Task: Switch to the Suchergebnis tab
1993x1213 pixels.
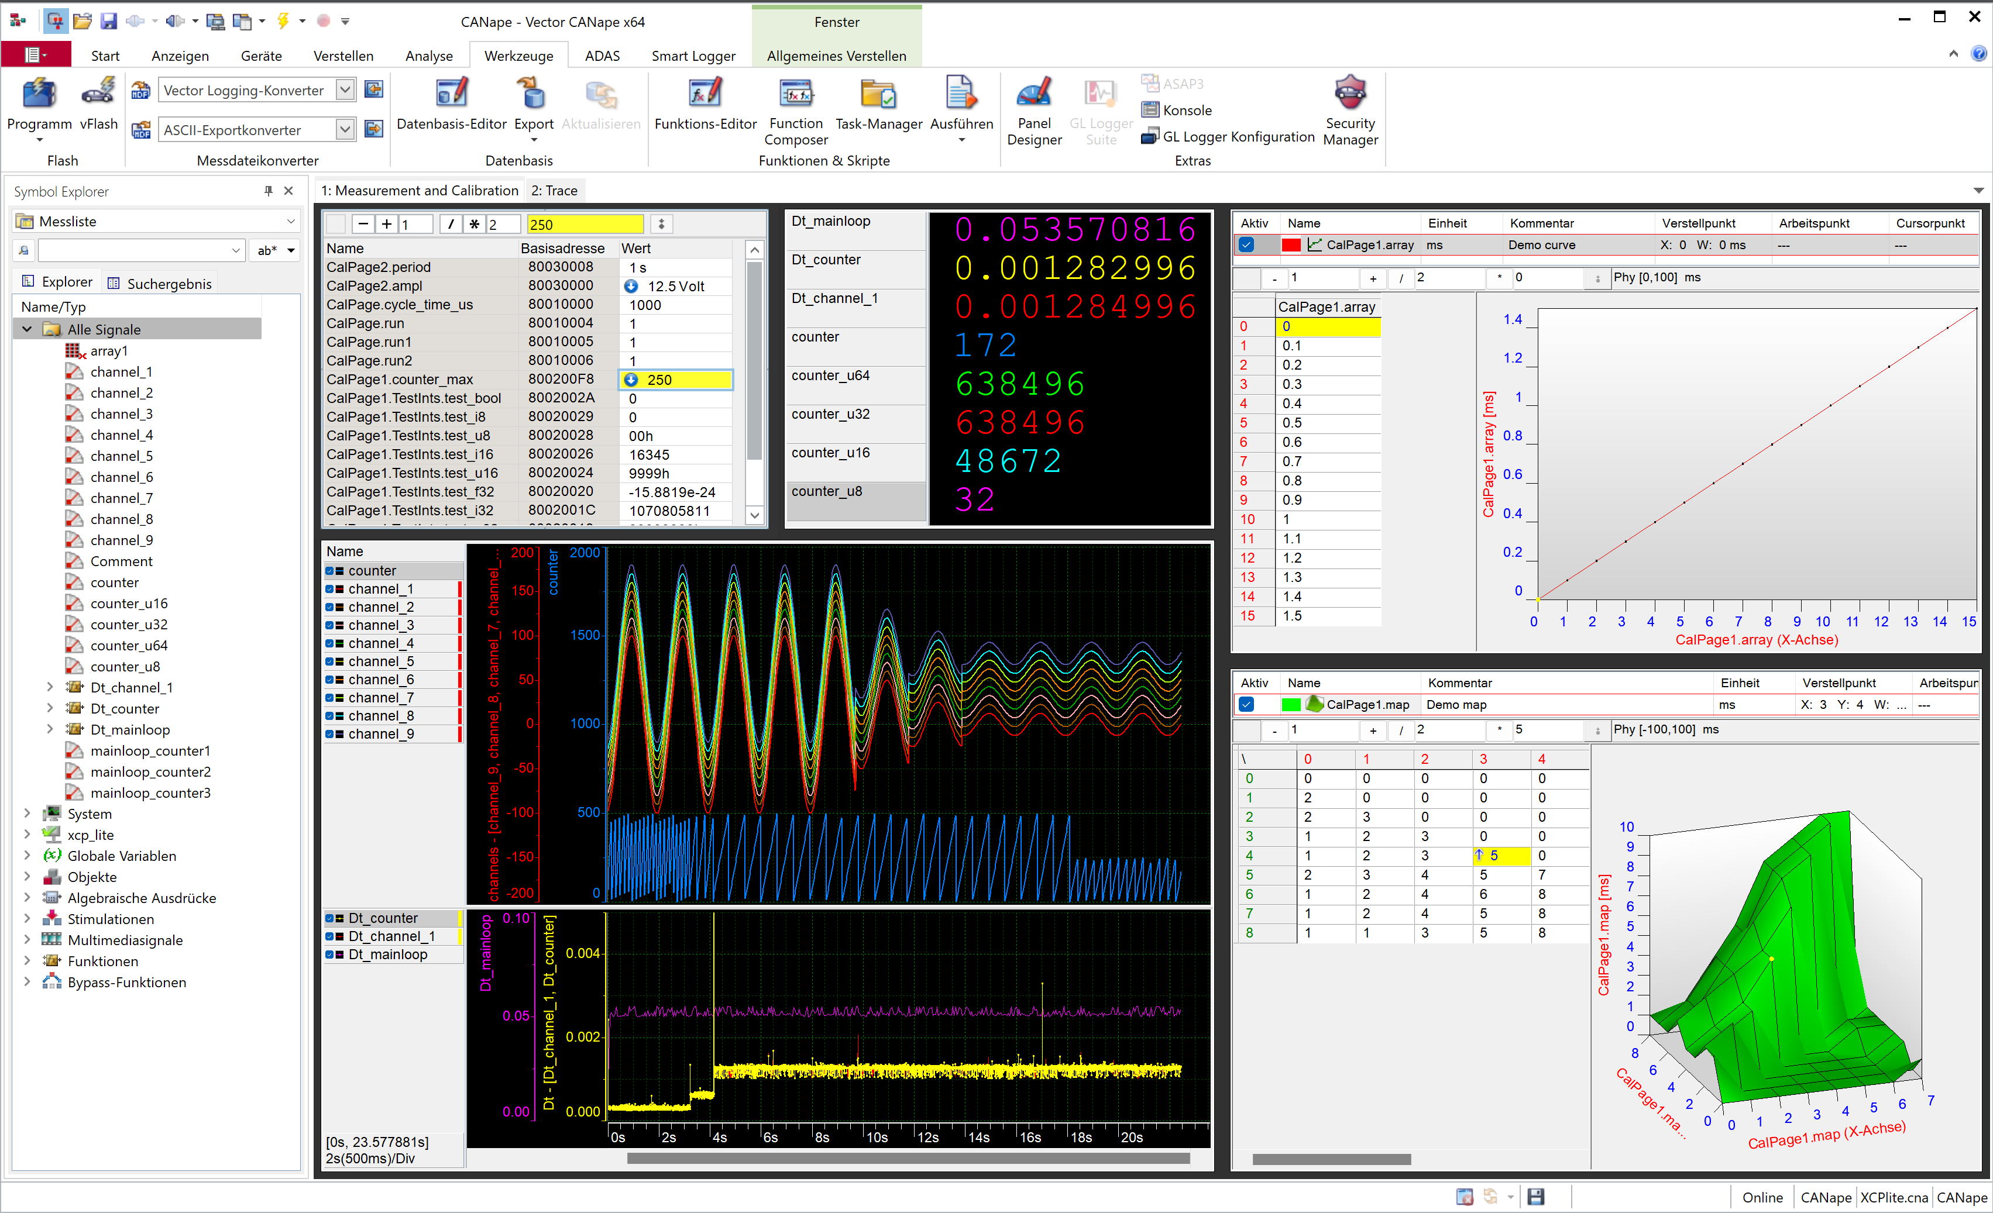Action: [159, 284]
